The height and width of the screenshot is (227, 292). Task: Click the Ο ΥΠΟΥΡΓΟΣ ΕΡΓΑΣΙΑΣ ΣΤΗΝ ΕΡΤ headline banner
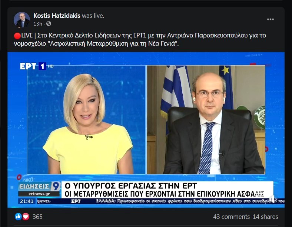pos(131,186)
